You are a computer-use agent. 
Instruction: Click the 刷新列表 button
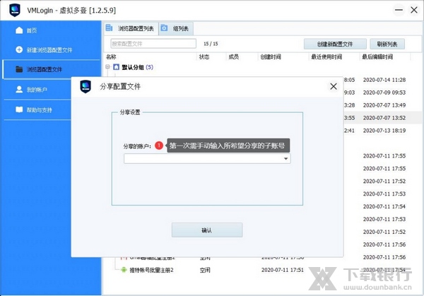pos(387,44)
